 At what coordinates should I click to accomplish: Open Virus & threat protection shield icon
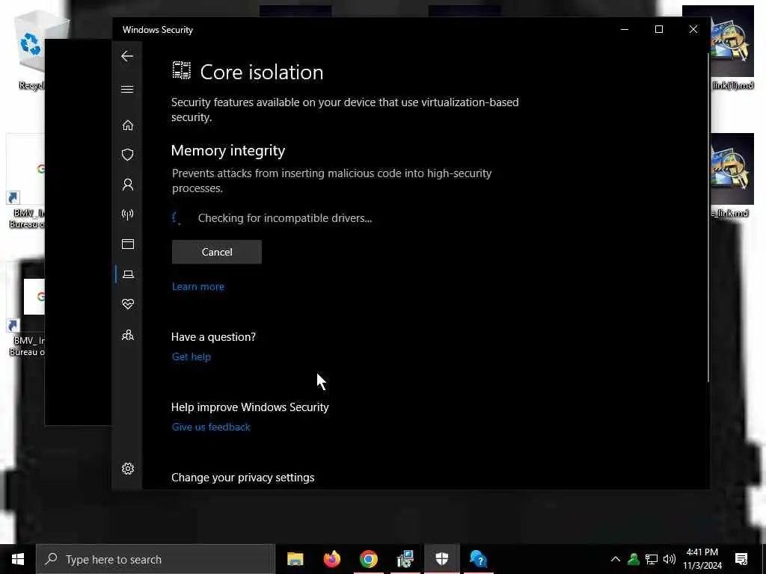[127, 155]
